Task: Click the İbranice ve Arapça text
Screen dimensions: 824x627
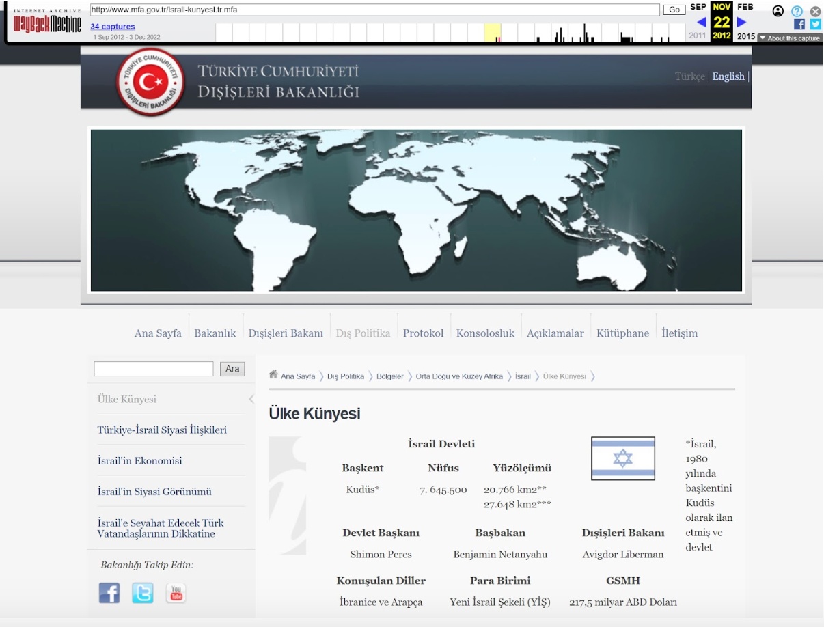Action: tap(381, 602)
